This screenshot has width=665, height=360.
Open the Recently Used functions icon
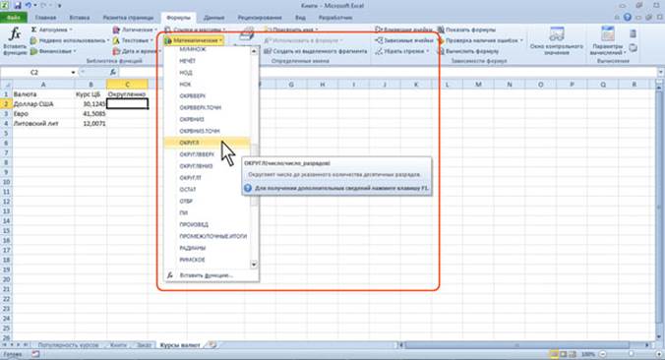33,40
